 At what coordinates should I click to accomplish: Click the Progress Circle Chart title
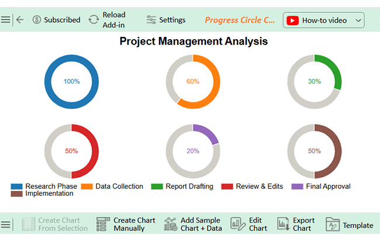240,20
